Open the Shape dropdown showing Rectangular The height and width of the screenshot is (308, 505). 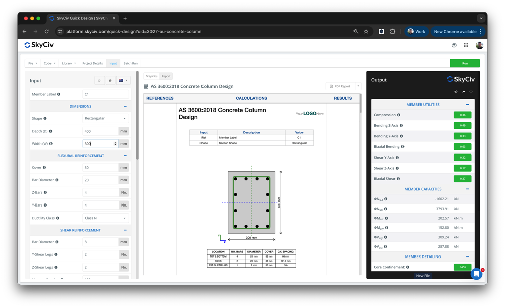[x=106, y=118]
